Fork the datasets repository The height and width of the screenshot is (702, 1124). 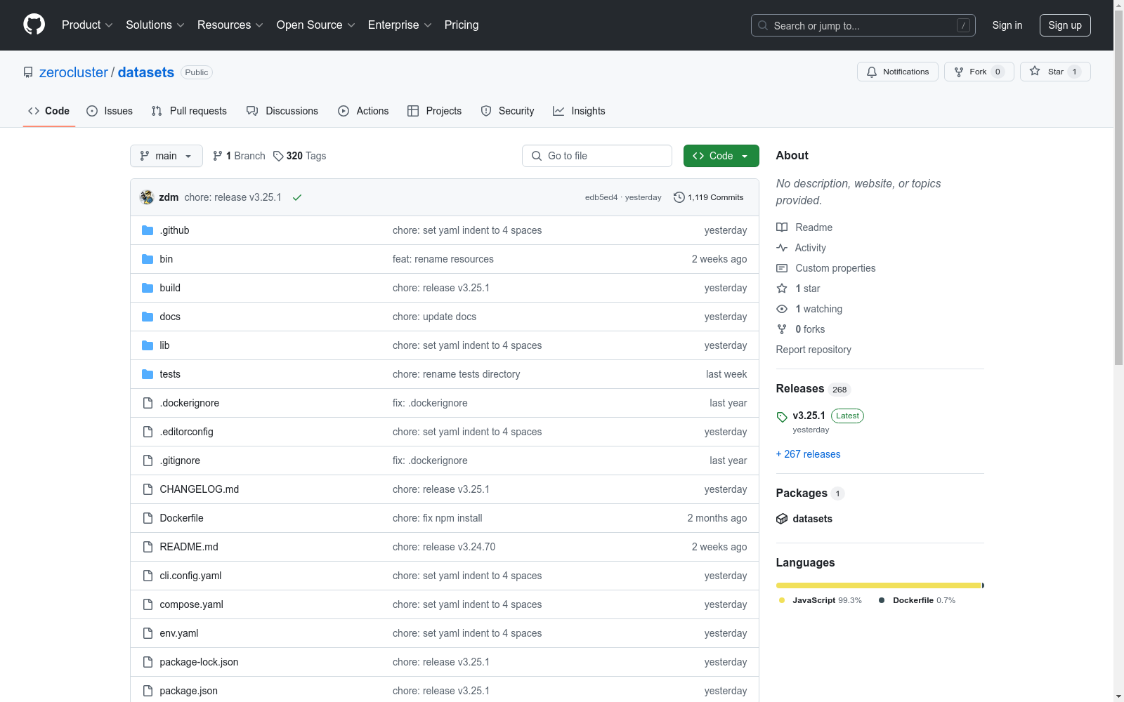point(979,72)
